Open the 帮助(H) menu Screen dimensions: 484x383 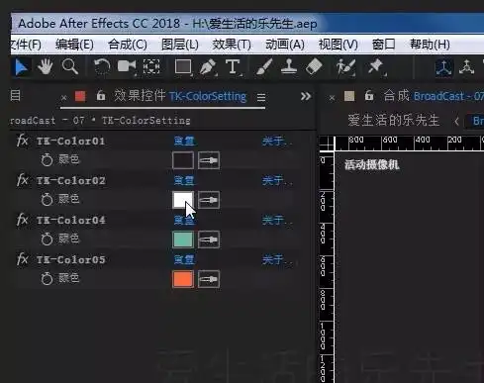coord(430,45)
